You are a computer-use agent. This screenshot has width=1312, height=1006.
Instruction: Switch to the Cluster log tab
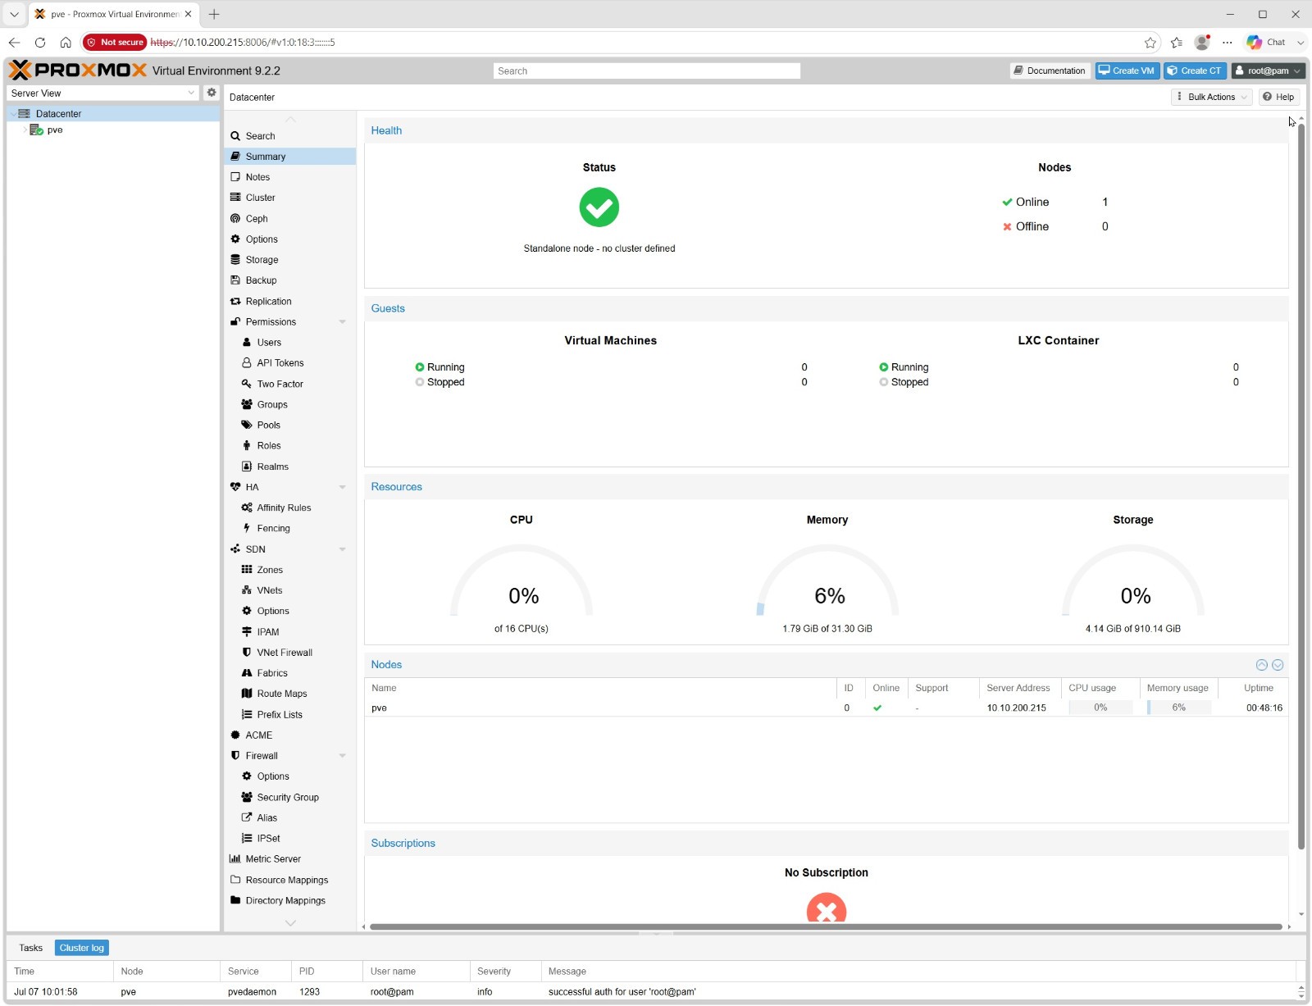82,948
